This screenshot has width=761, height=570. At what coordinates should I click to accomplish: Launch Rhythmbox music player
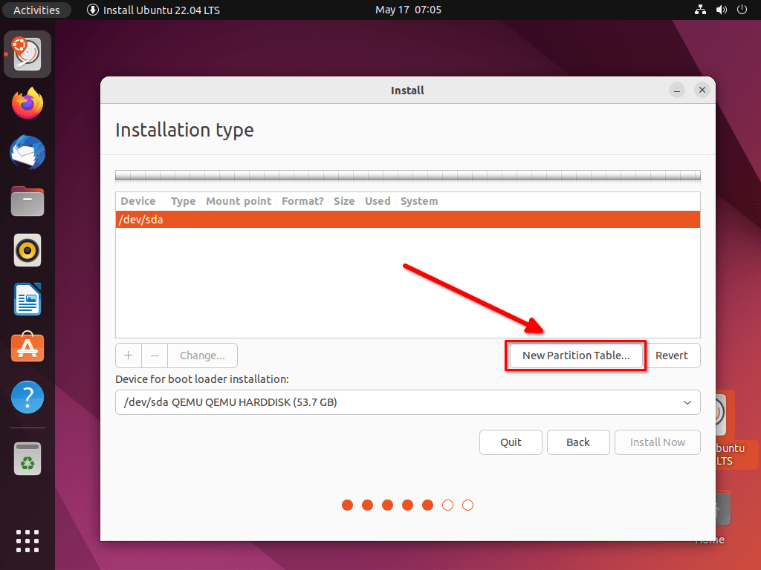pos(27,250)
